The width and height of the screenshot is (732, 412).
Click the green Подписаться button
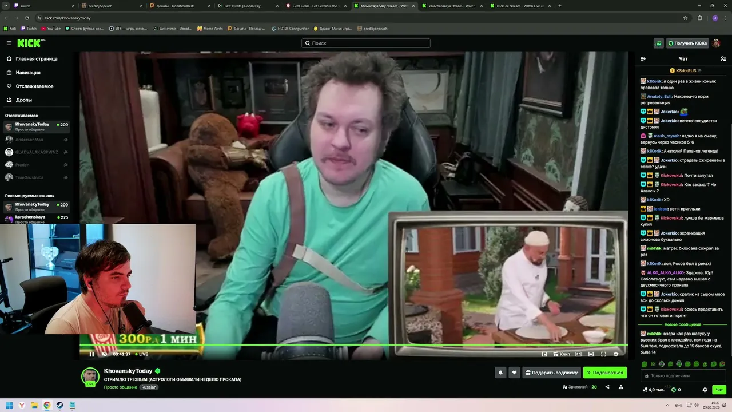[605, 373]
